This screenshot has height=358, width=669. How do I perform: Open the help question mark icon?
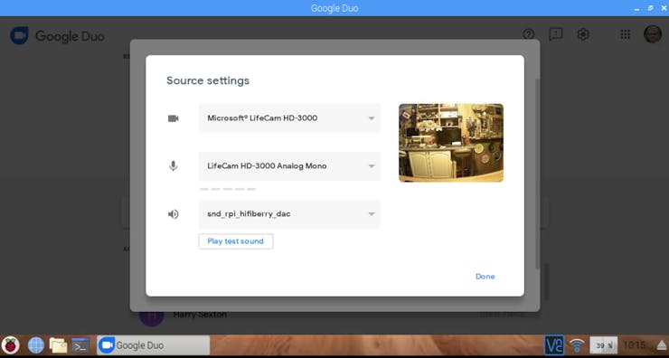(x=528, y=34)
